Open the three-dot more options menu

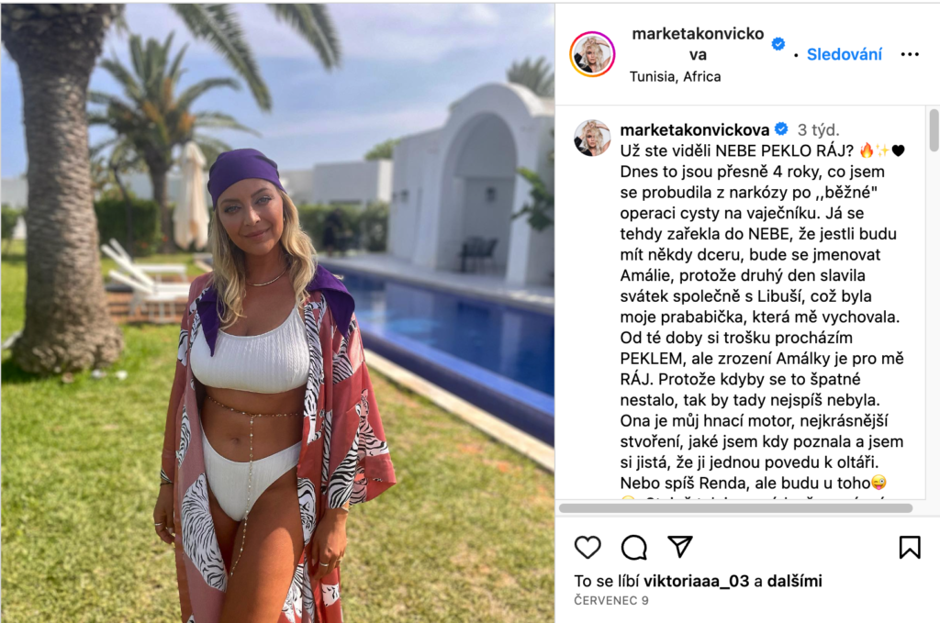click(910, 54)
